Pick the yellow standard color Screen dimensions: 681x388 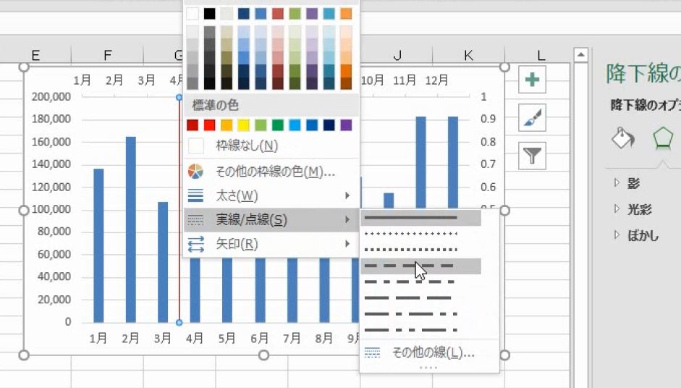(244, 125)
